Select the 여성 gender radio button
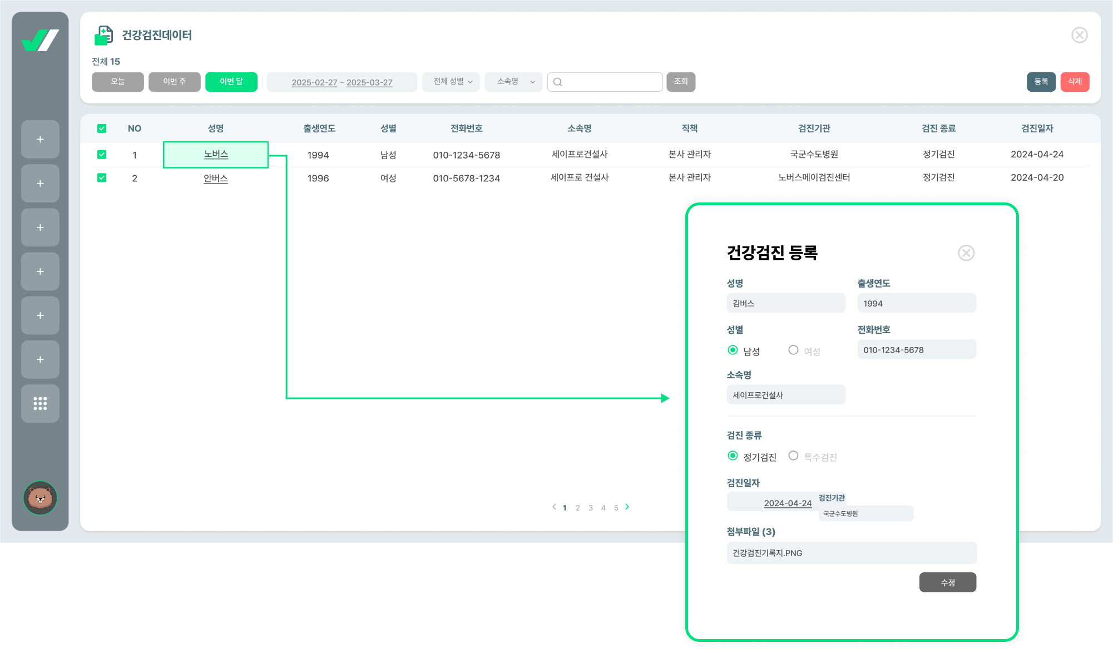 [x=793, y=350]
